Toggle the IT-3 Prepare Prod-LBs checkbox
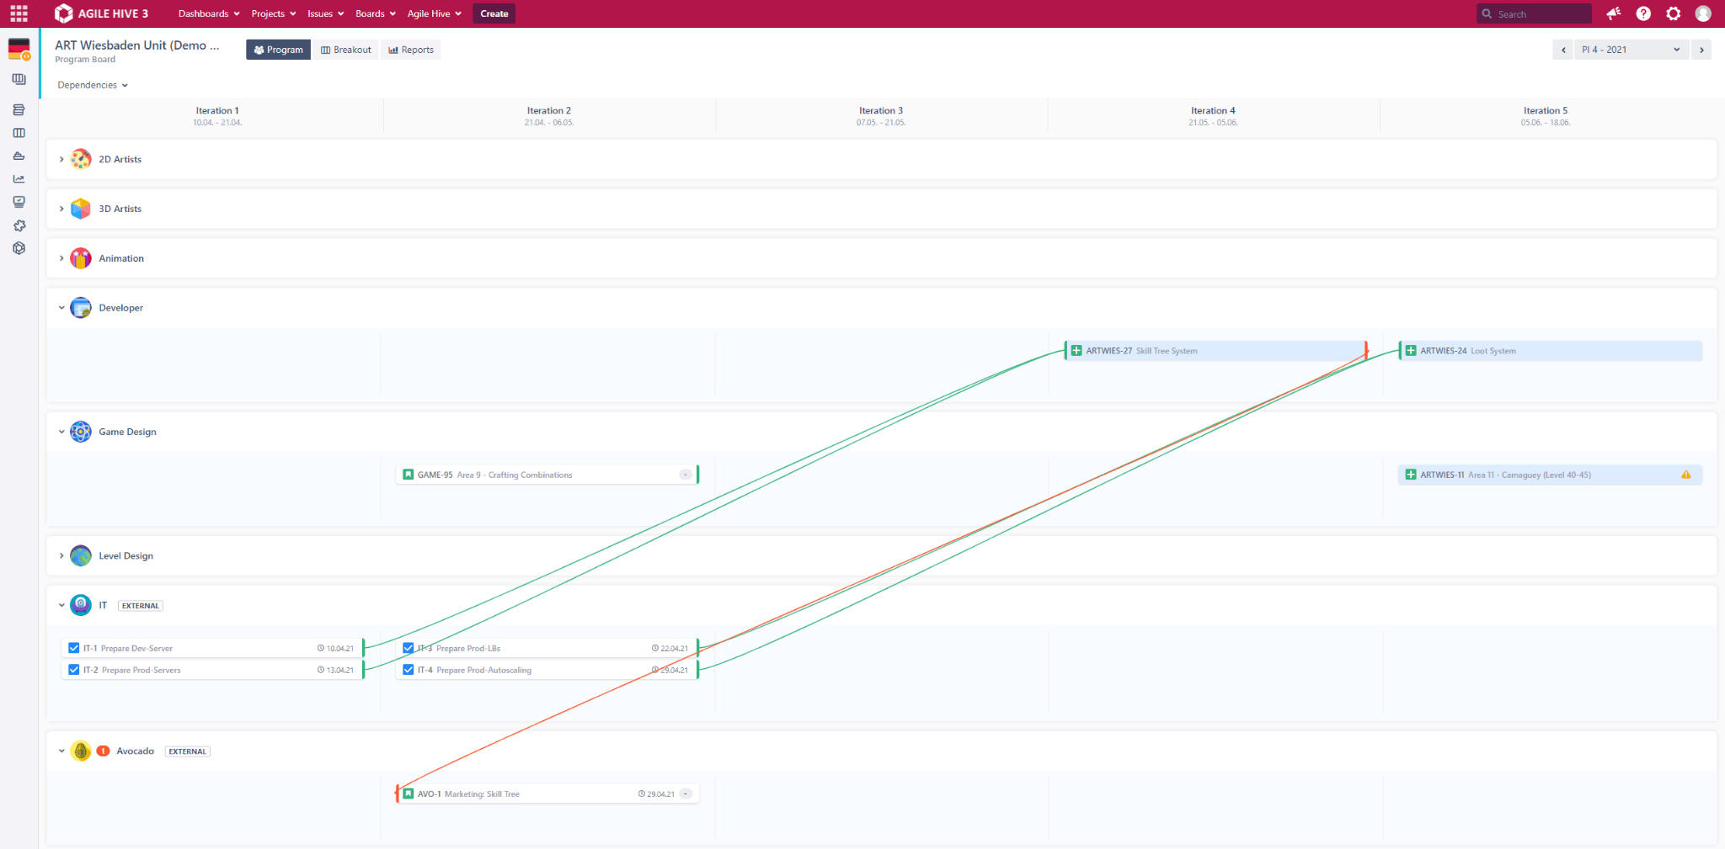Image resolution: width=1725 pixels, height=849 pixels. (409, 648)
